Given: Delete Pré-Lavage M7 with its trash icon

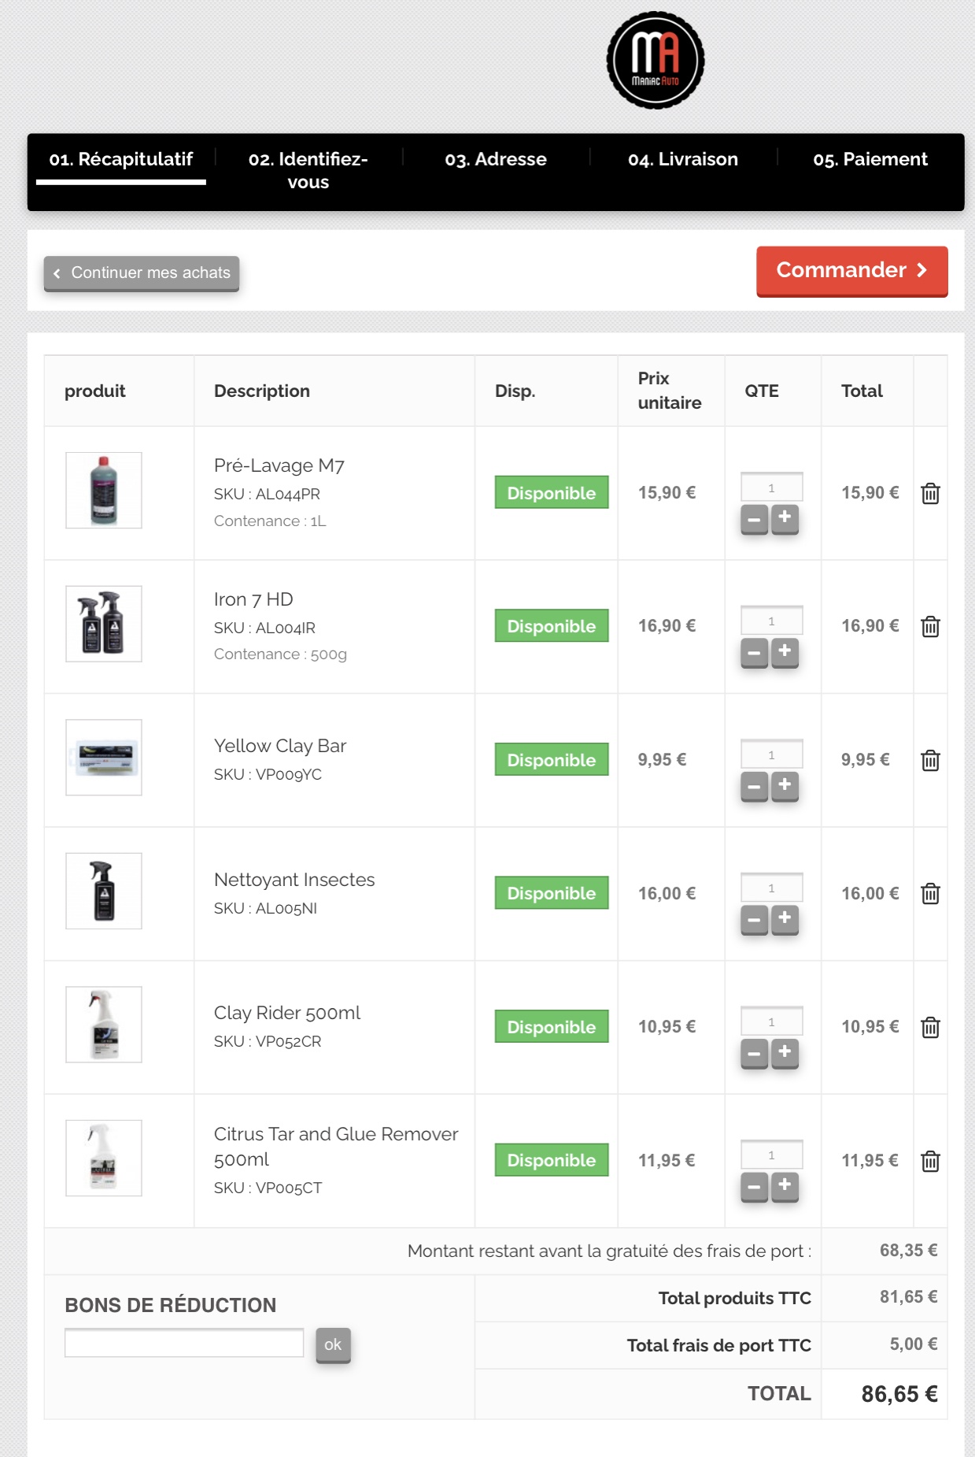Looking at the screenshot, I should coord(930,494).
